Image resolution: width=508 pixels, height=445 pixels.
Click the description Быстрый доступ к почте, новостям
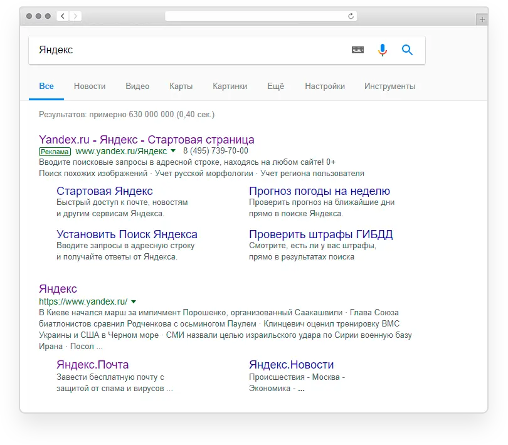pyautogui.click(x=122, y=202)
